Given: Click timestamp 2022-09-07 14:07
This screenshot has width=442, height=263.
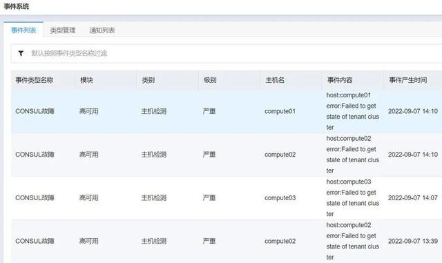Looking at the screenshot, I should 413,197.
